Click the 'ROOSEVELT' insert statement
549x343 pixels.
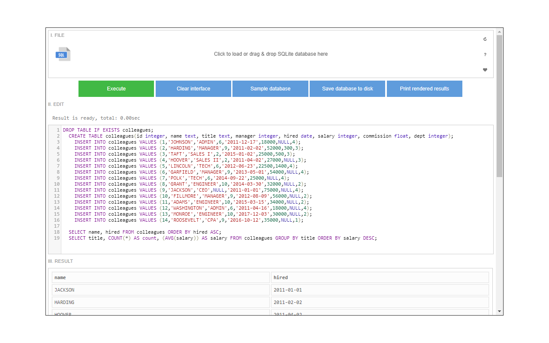tap(189, 220)
